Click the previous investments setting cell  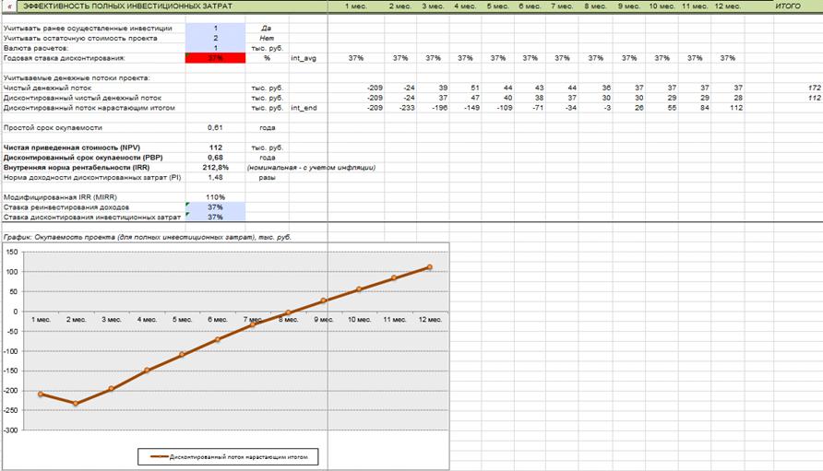click(x=215, y=28)
